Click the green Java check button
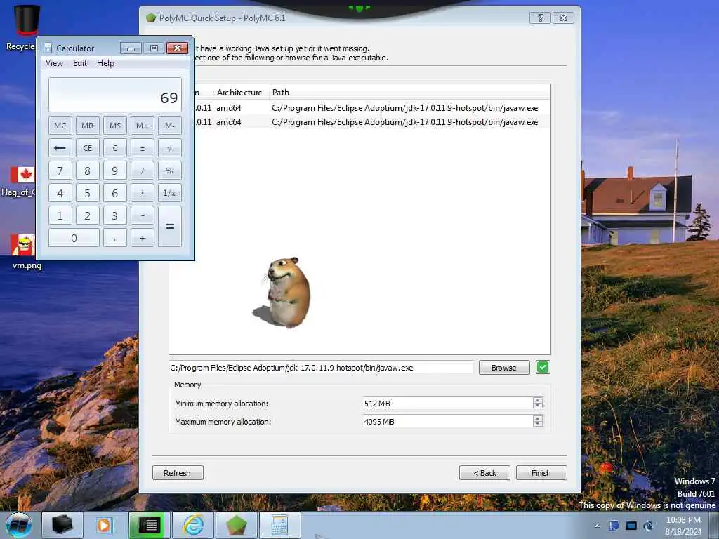719x539 pixels. click(x=543, y=368)
